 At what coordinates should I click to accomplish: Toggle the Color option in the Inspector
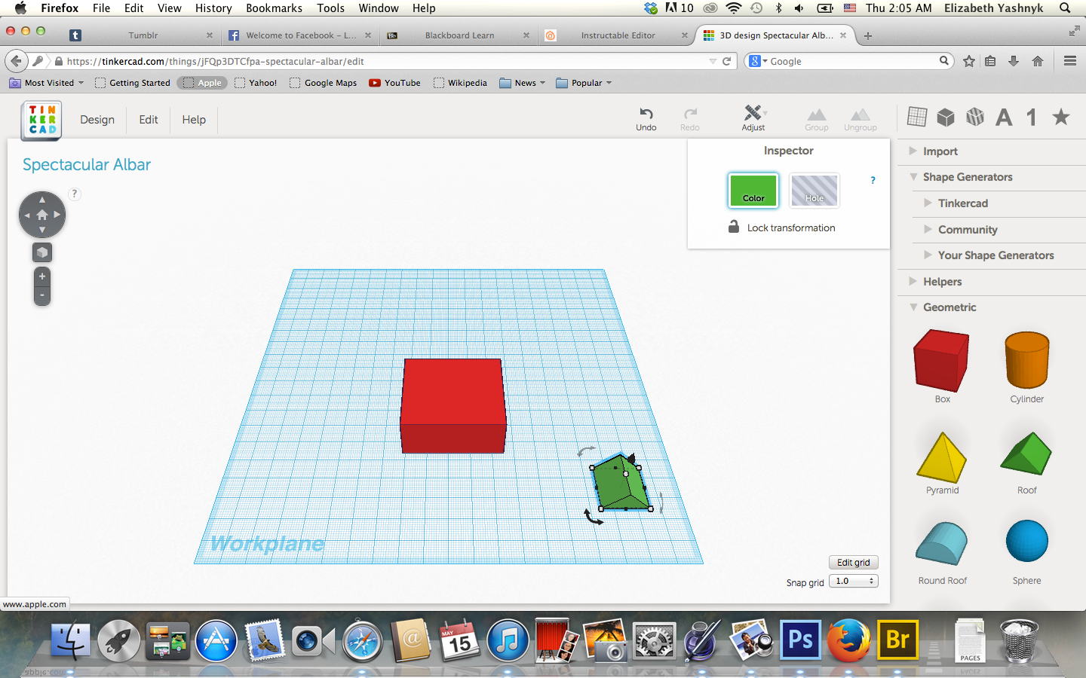click(x=753, y=191)
